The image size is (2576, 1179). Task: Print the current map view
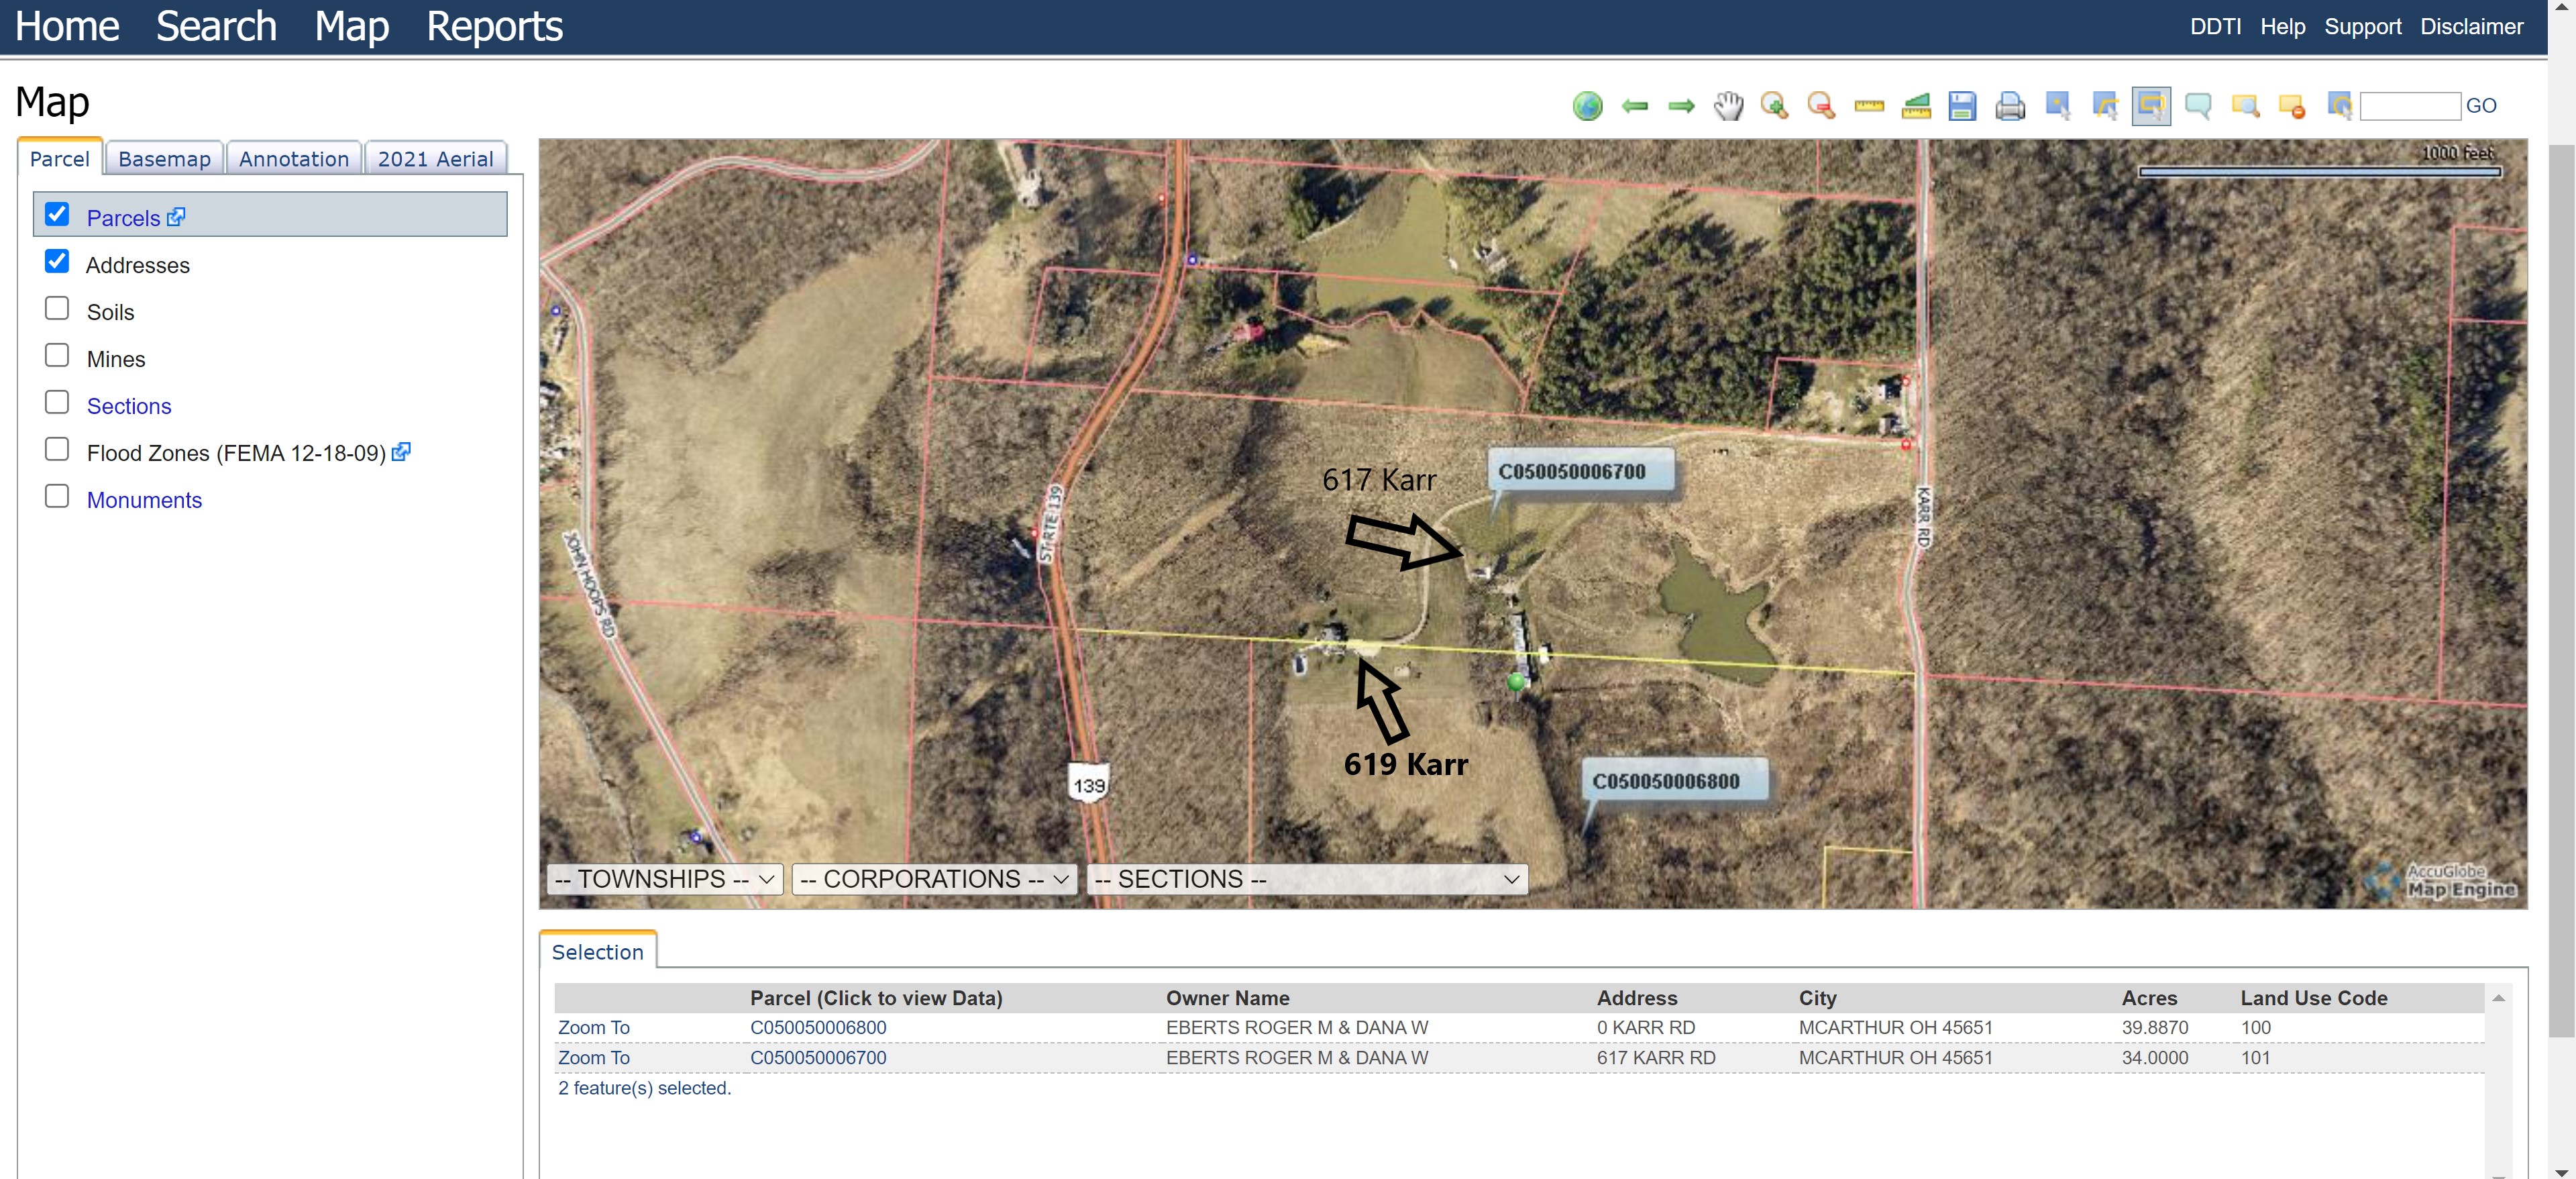2009,105
